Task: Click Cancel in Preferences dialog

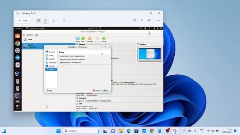Action: (x=96, y=90)
